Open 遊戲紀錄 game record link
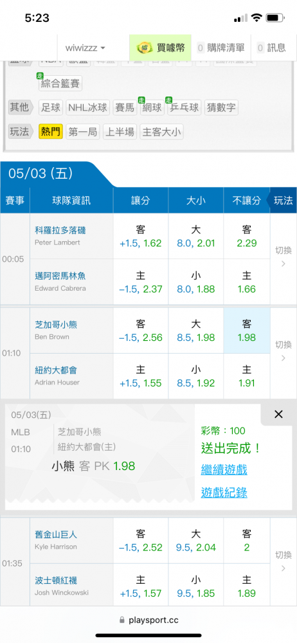 pyautogui.click(x=224, y=493)
